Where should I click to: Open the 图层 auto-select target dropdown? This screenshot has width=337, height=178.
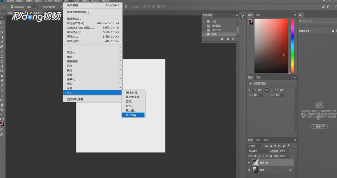click(31, 7)
